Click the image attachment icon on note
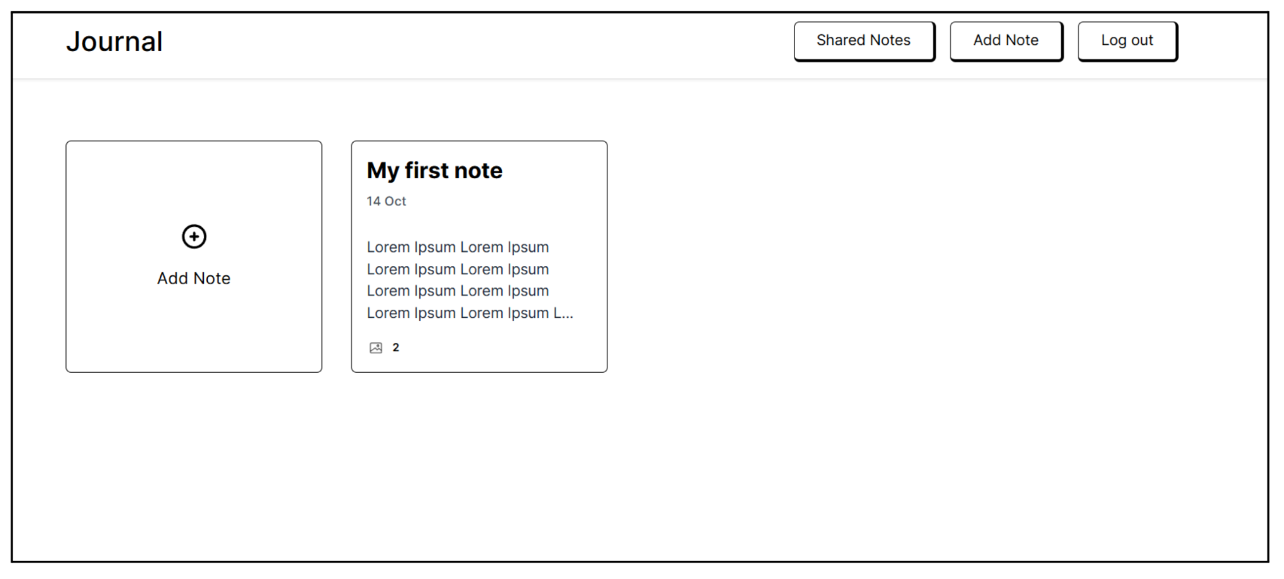 (376, 347)
